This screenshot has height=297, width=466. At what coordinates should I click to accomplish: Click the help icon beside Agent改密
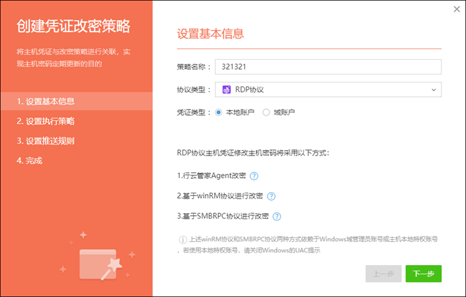pos(254,176)
